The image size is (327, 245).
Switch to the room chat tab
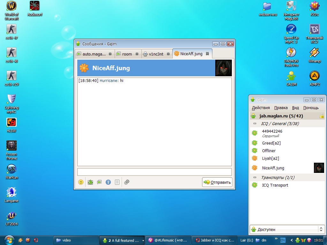tap(127, 54)
